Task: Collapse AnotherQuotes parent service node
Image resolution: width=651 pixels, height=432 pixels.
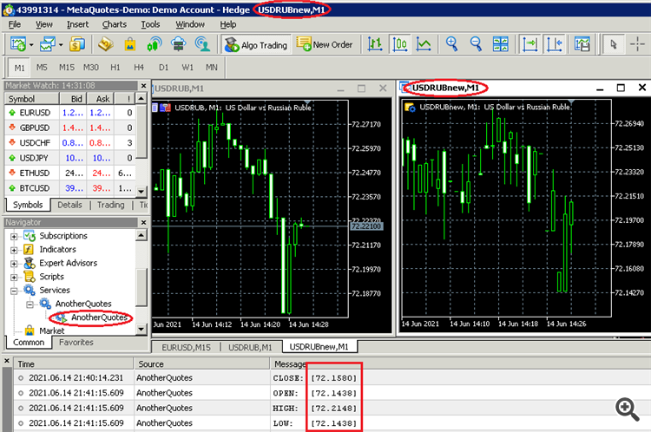Action: (x=30, y=304)
